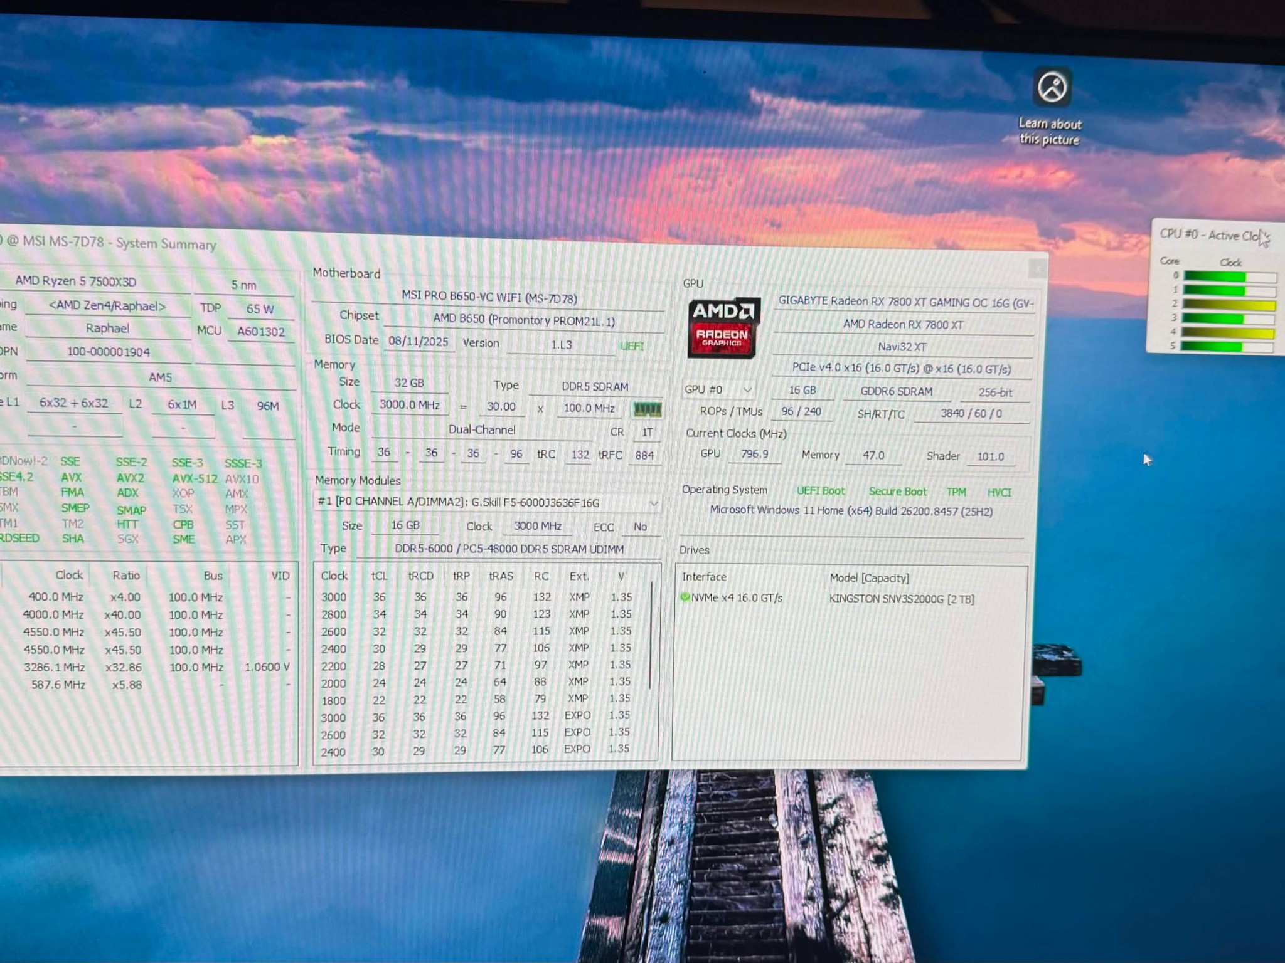Click Shader clock value '101.0'
This screenshot has height=963, width=1285.
coord(990,456)
